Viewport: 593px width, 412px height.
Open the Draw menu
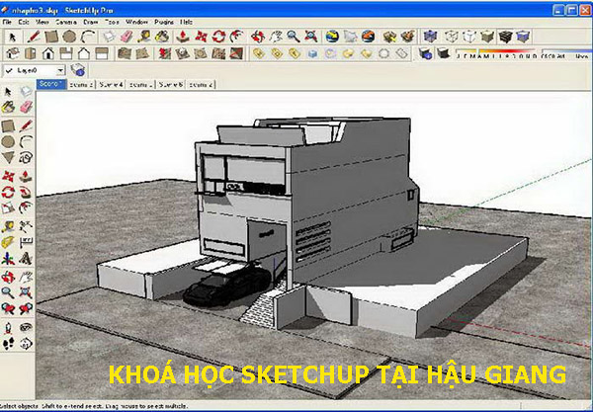pyautogui.click(x=90, y=22)
